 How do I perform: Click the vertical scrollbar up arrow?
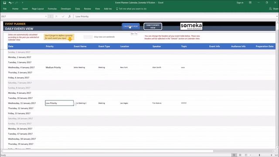pos(277,22)
